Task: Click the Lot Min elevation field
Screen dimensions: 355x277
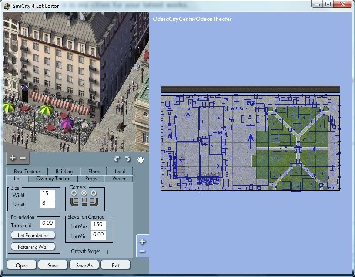Action: (98, 235)
